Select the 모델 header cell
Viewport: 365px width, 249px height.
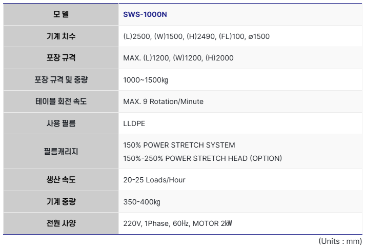pyautogui.click(x=61, y=14)
